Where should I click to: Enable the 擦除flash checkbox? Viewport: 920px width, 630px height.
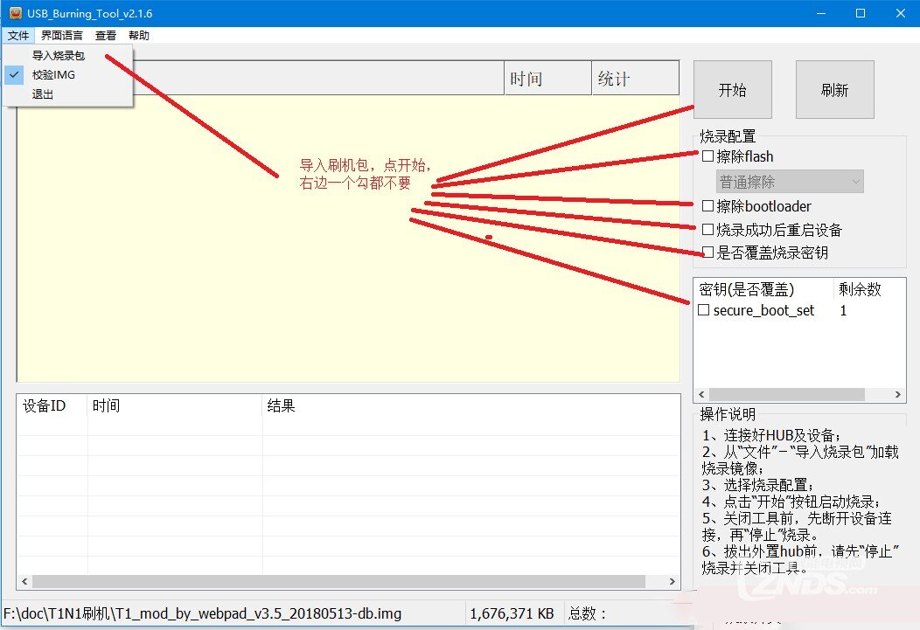(x=707, y=156)
